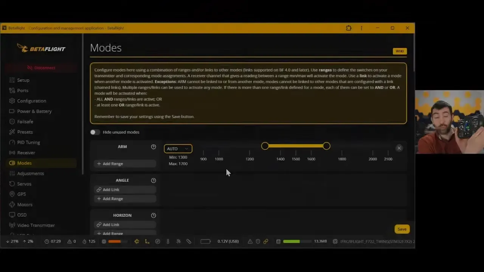Add Link for HORIZON mode
This screenshot has height=272, width=484.
pos(125,225)
